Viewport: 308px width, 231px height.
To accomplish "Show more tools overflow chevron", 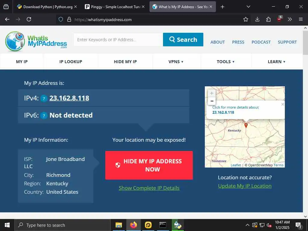I will tap(290, 19).
